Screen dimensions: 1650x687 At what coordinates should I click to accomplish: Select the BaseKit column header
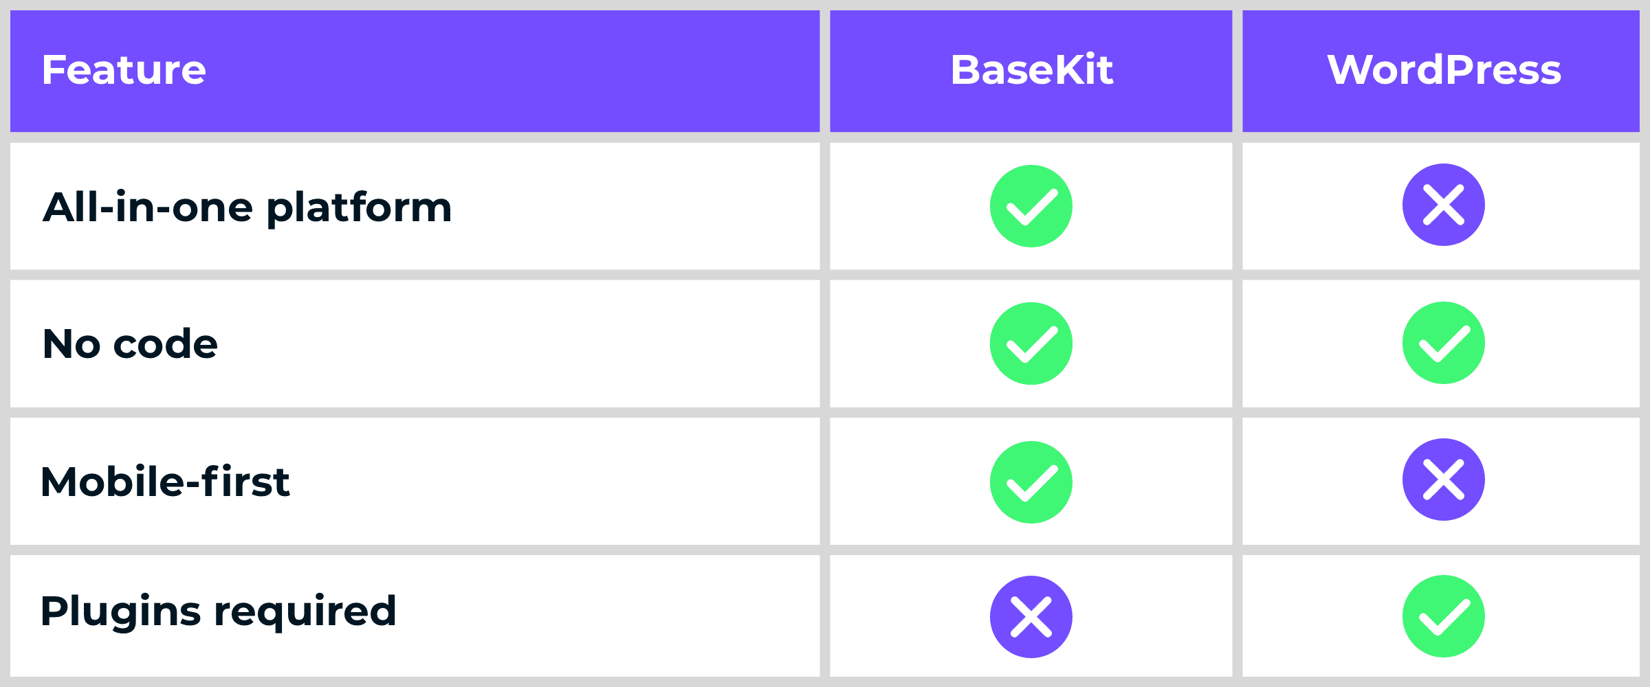tap(1031, 70)
